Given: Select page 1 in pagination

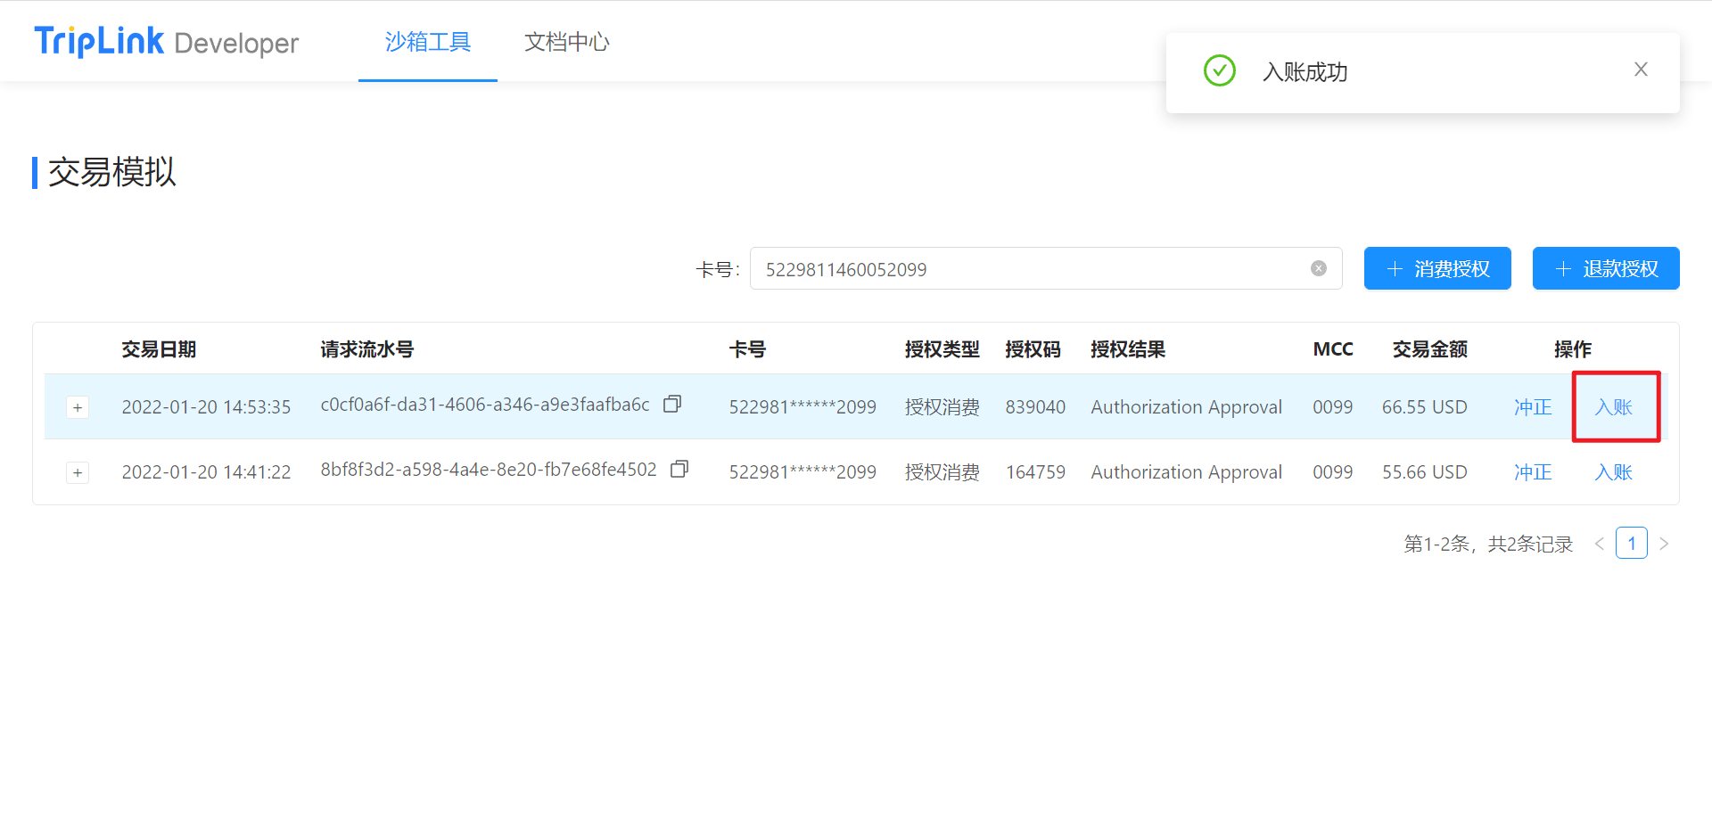Looking at the screenshot, I should 1631,544.
